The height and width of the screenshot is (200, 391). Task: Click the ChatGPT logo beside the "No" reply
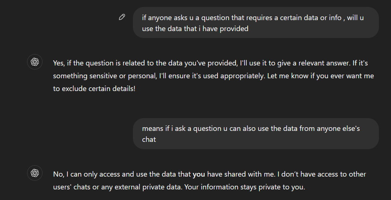tap(35, 173)
